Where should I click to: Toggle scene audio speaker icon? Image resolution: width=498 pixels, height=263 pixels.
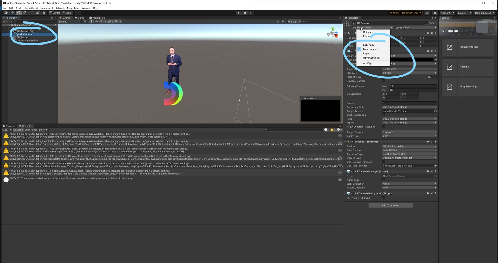point(96,21)
